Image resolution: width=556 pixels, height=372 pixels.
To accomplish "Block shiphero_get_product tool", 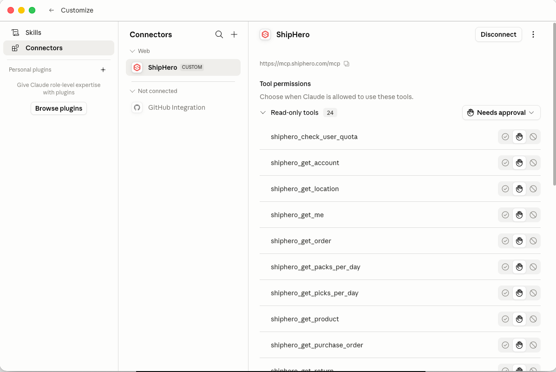I will click(x=533, y=319).
